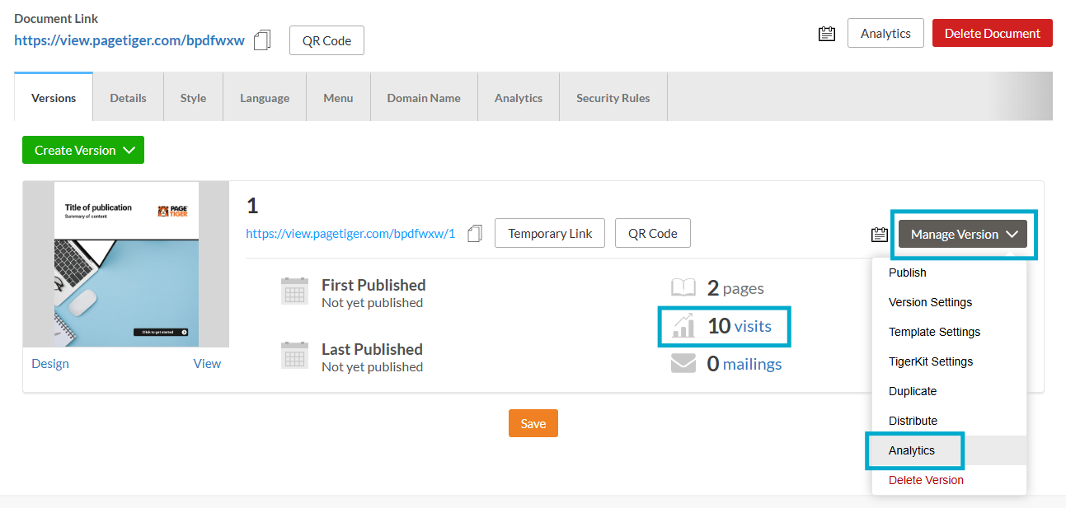Select Analytics from Manage Version menu

point(912,450)
